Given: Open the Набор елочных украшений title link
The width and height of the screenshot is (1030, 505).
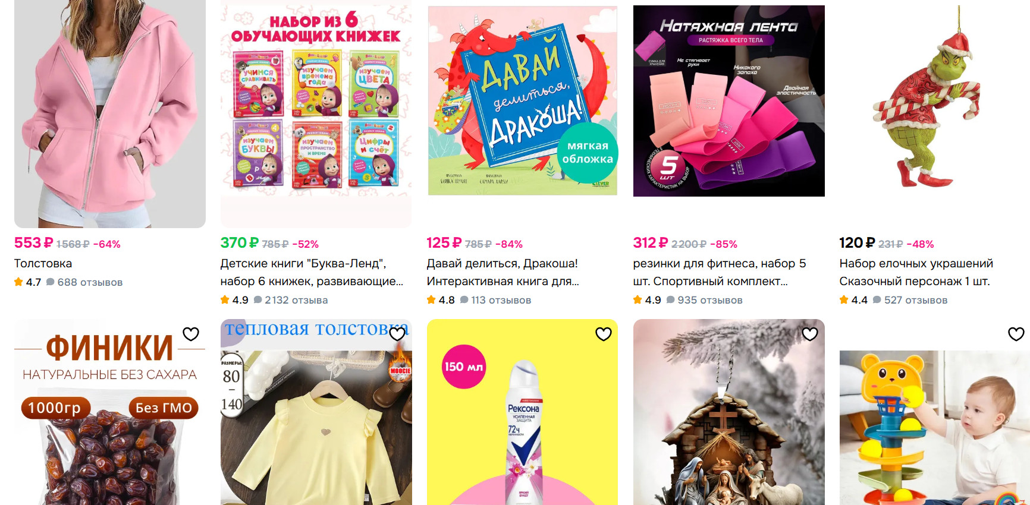Looking at the screenshot, I should (916, 272).
